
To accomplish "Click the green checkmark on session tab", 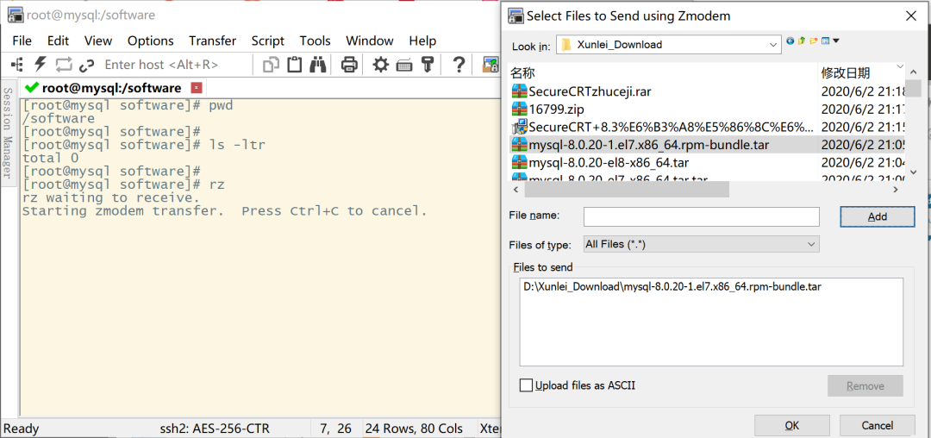I will click(x=32, y=88).
